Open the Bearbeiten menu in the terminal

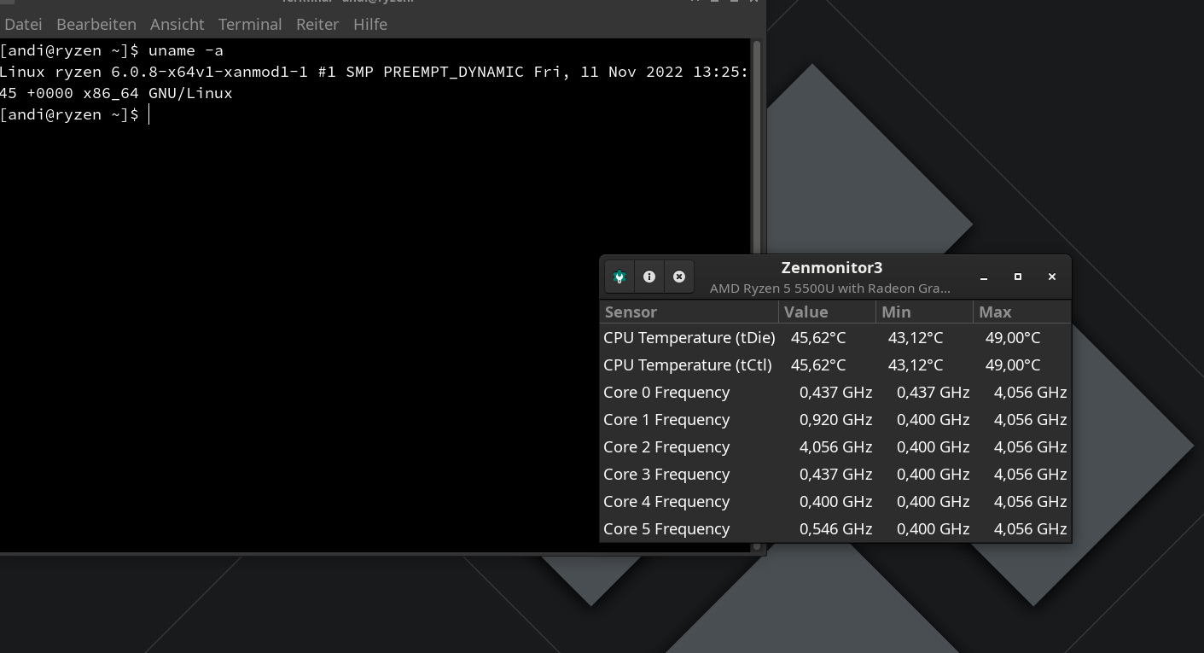coord(96,24)
